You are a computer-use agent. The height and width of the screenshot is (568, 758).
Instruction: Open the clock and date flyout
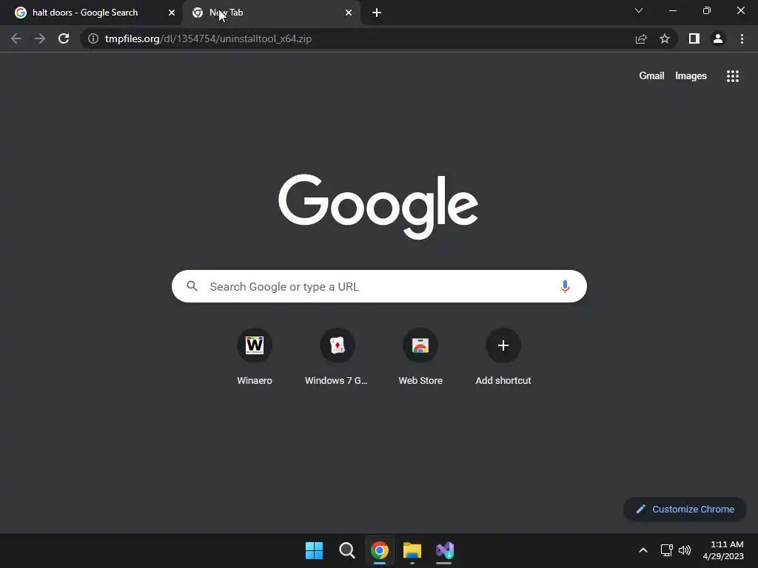point(722,550)
